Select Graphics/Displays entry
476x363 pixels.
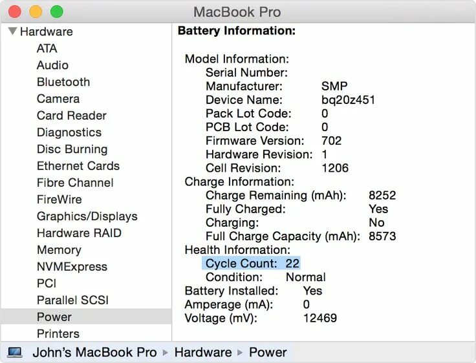(87, 216)
